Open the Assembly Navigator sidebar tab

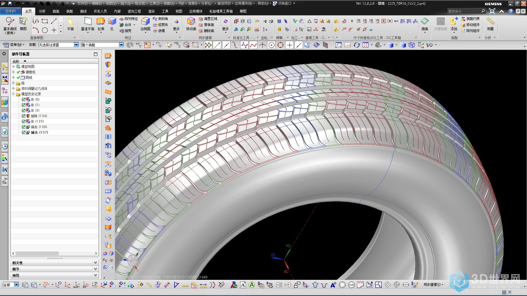5,67
